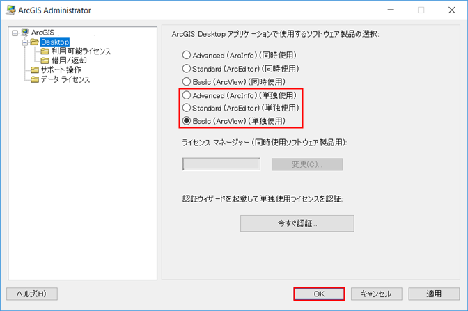Click the ArcGIS computer icon in tree
This screenshot has height=311, width=468.
click(x=24, y=32)
